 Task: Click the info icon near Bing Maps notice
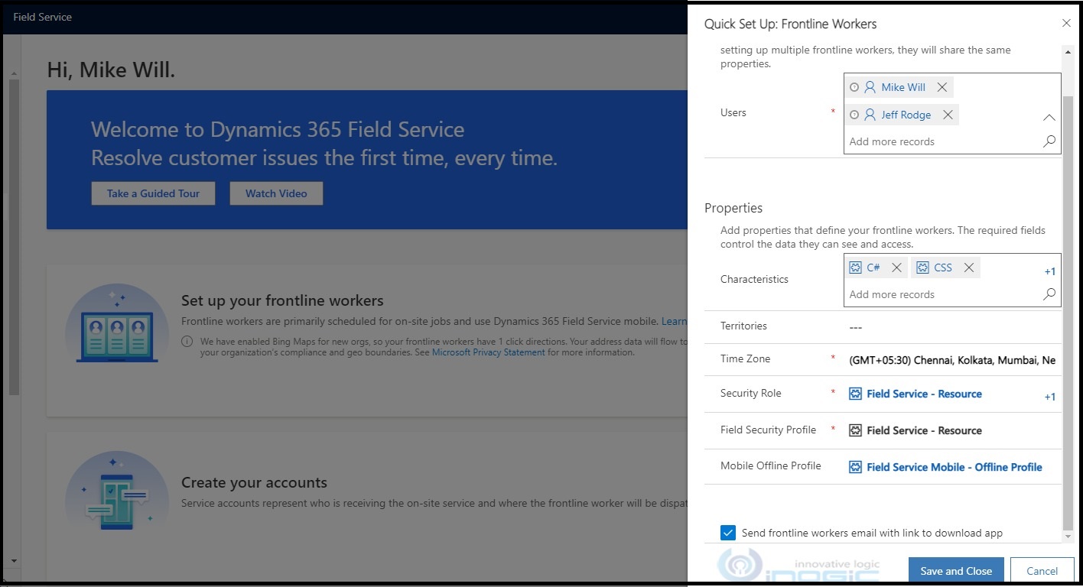point(187,342)
